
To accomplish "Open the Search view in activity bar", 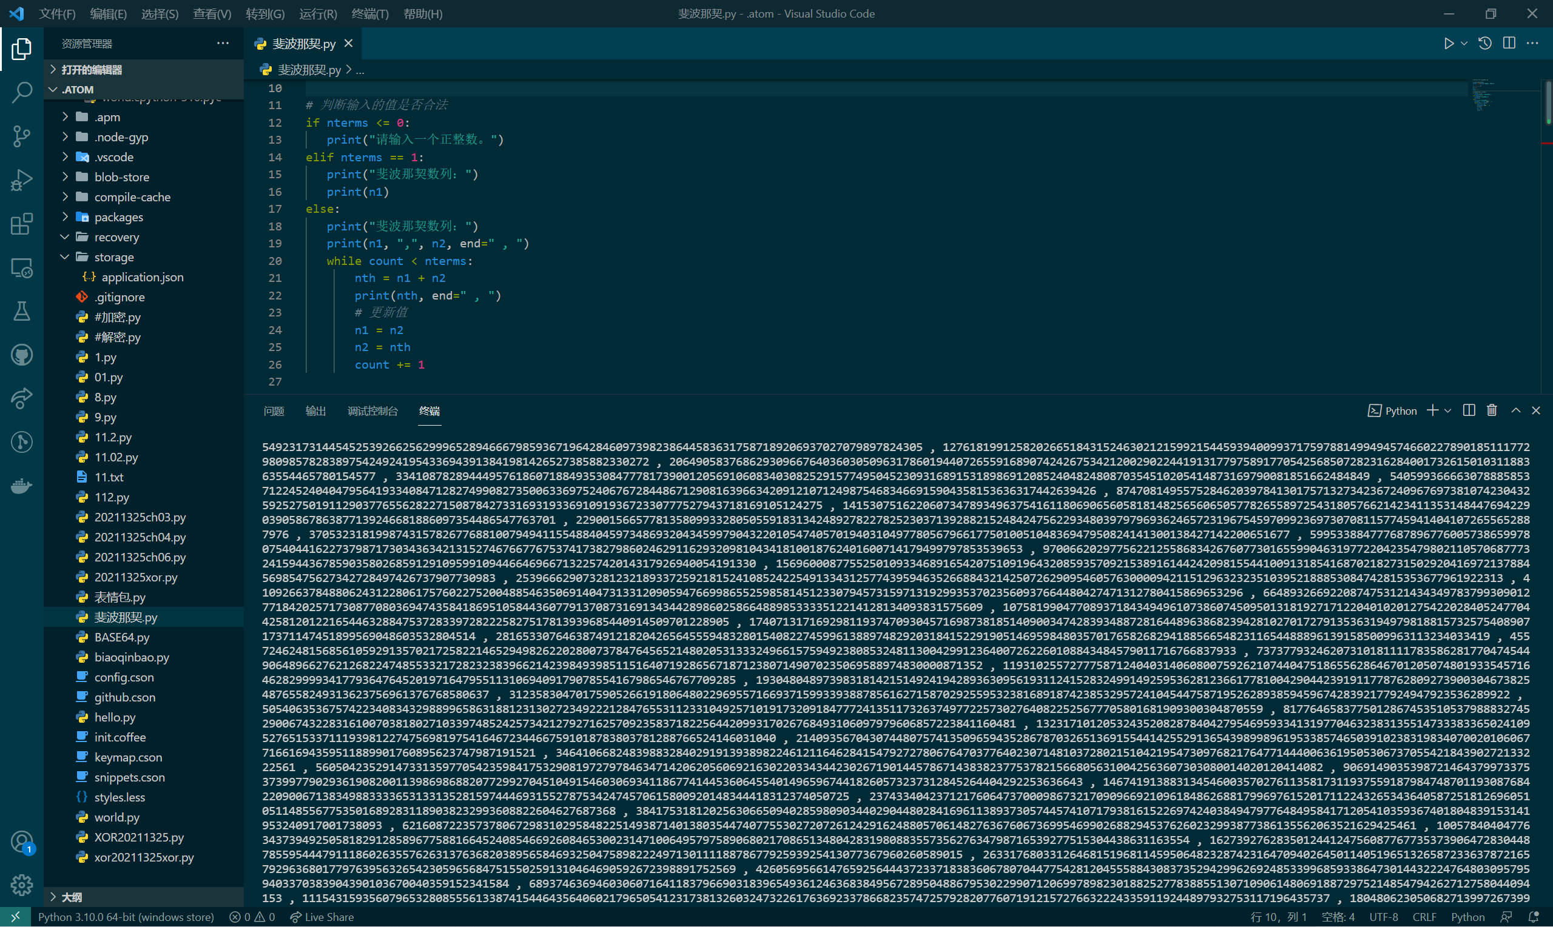I will click(21, 92).
